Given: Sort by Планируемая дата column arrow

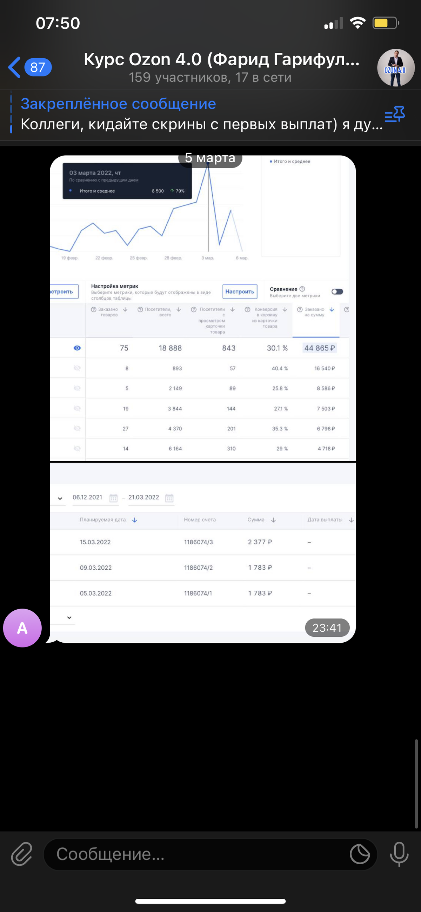Looking at the screenshot, I should click(134, 520).
